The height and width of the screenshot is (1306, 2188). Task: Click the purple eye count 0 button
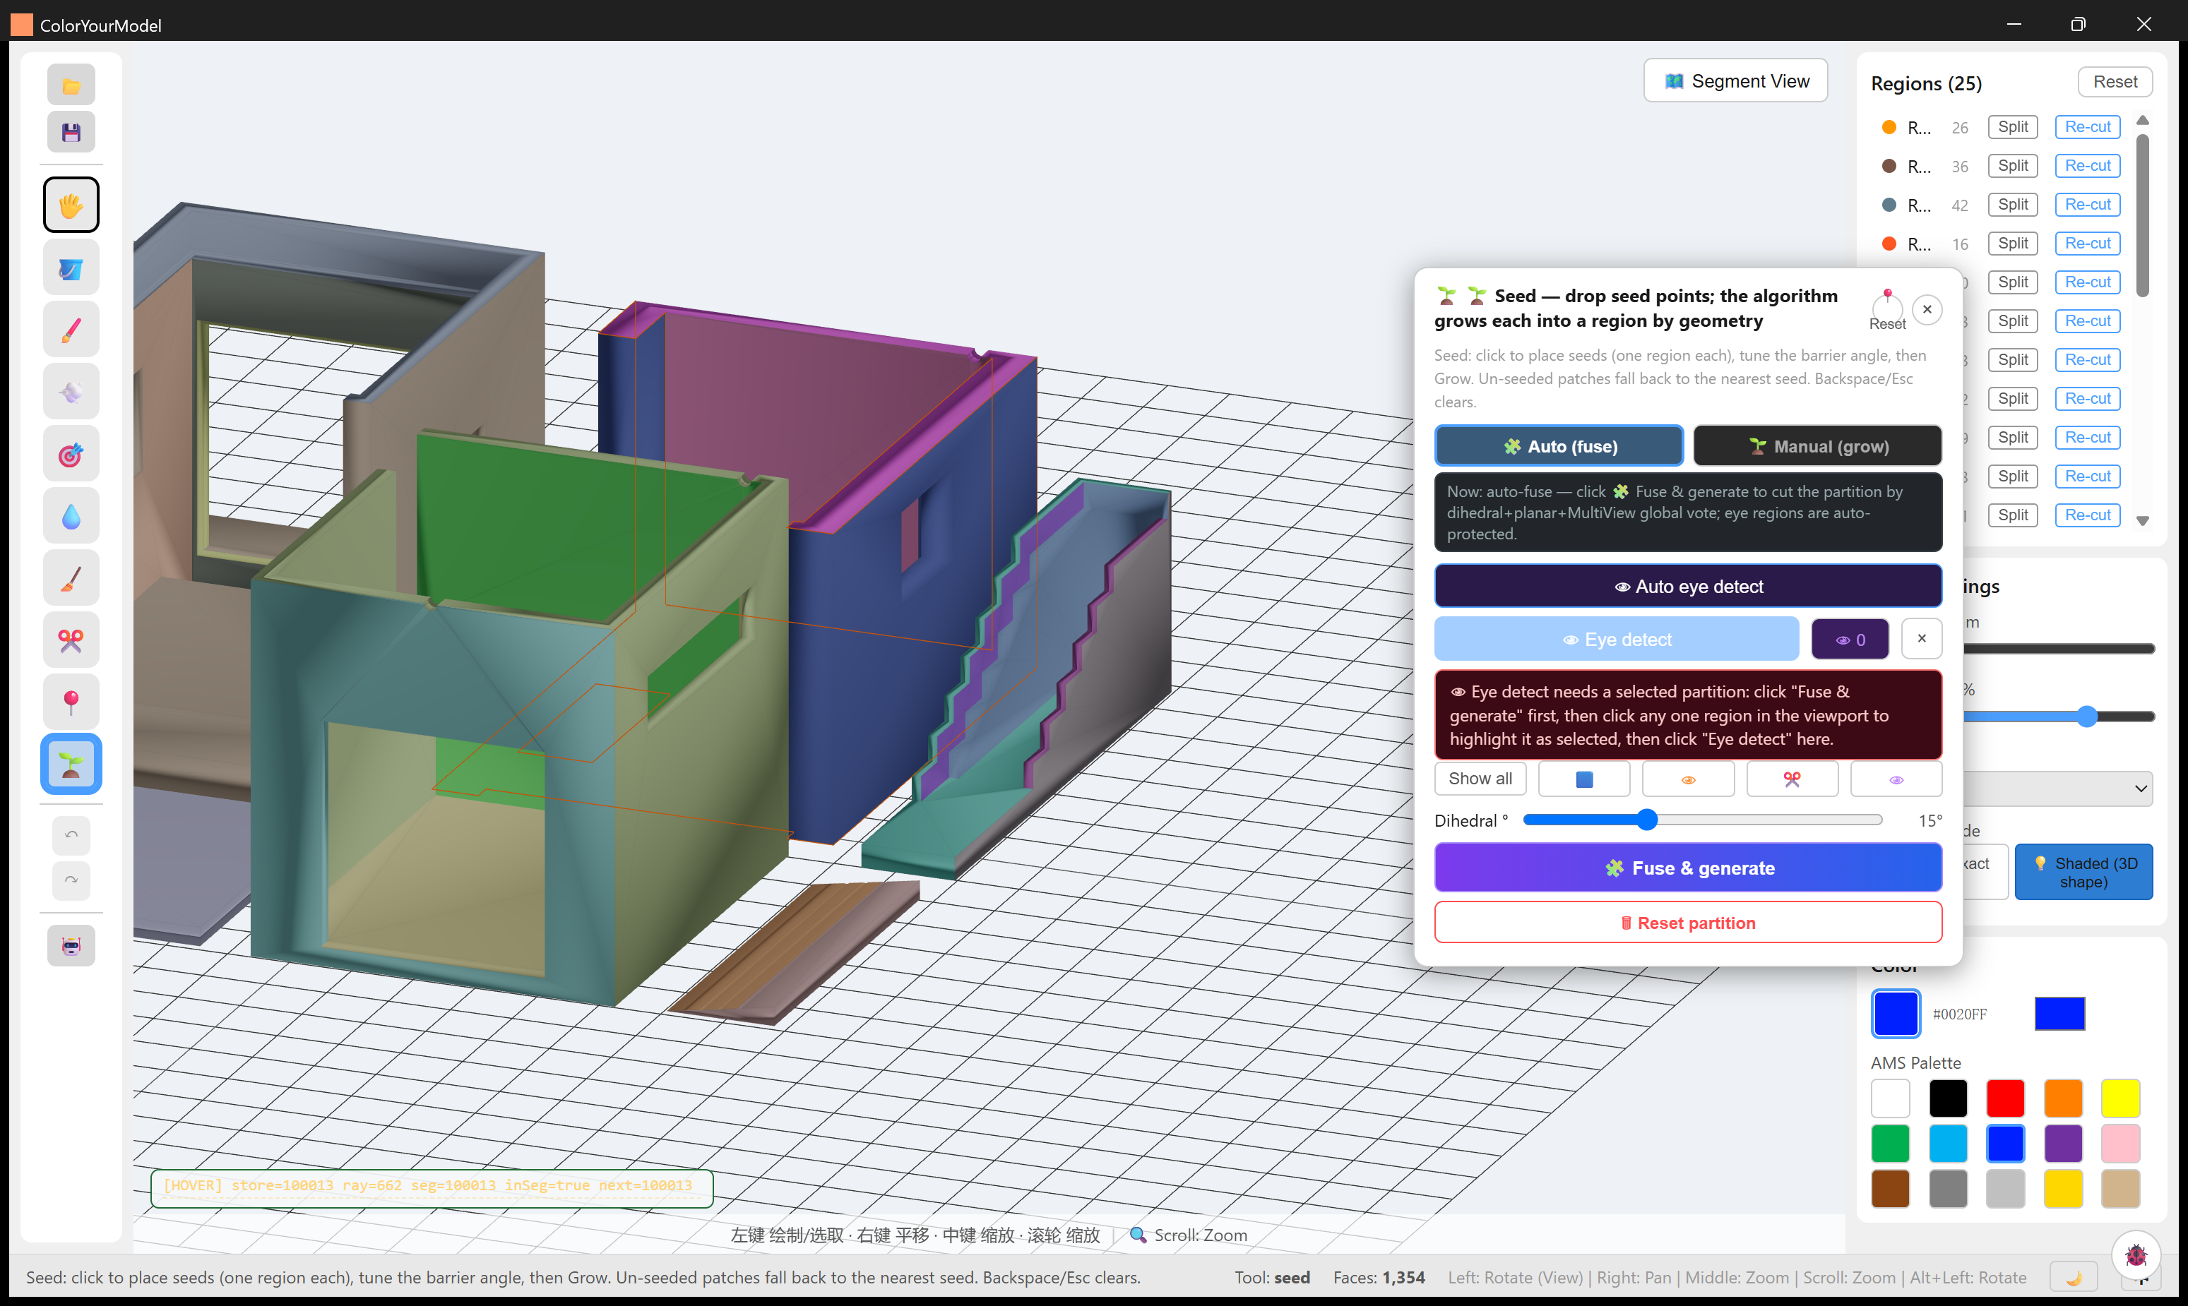[x=1850, y=640]
